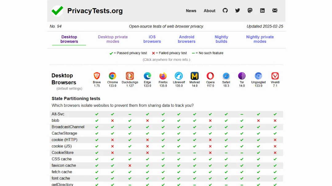Click Edge's red X in cookie (JS) row
332x186 pixels.
pos(147,146)
